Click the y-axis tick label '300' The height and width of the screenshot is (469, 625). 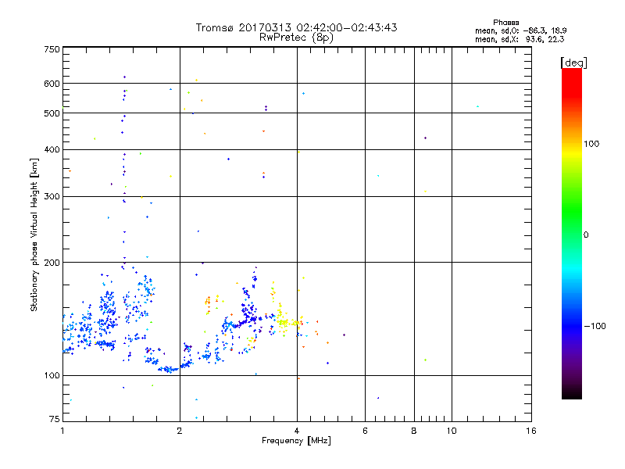click(52, 197)
